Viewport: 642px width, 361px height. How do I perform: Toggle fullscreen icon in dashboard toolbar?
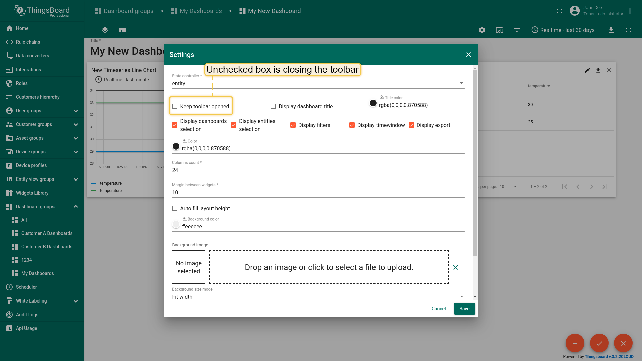(629, 30)
